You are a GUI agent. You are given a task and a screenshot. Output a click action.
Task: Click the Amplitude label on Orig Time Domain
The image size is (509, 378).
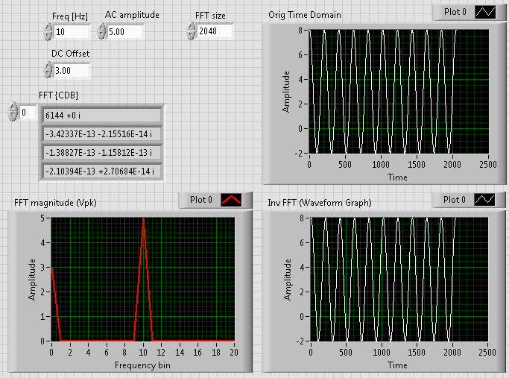(x=285, y=92)
